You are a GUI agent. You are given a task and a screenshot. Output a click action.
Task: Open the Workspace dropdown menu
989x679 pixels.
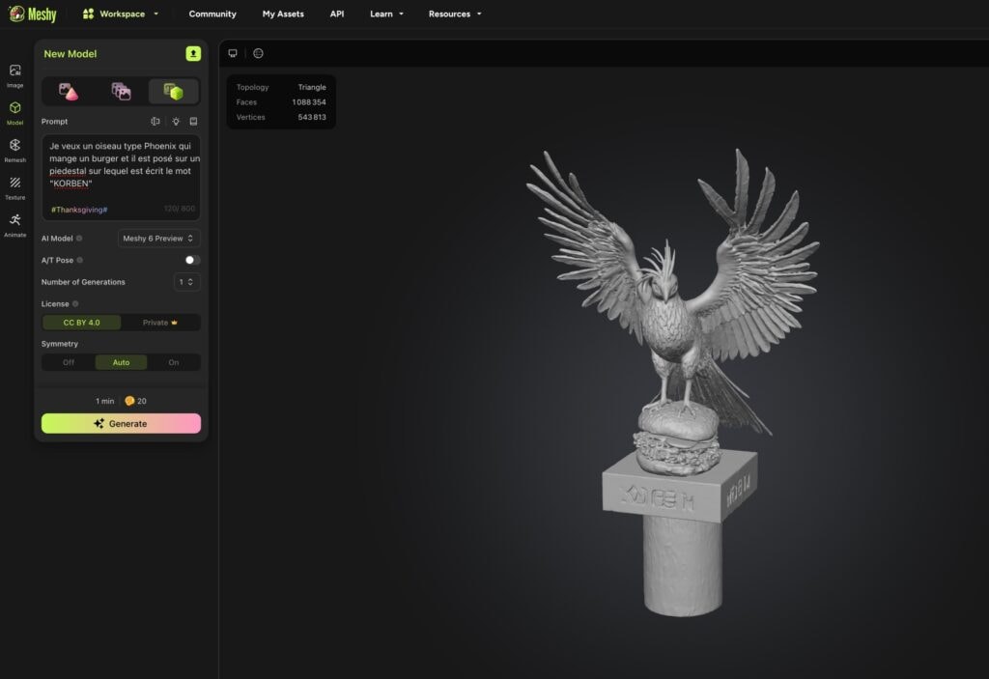tap(122, 14)
